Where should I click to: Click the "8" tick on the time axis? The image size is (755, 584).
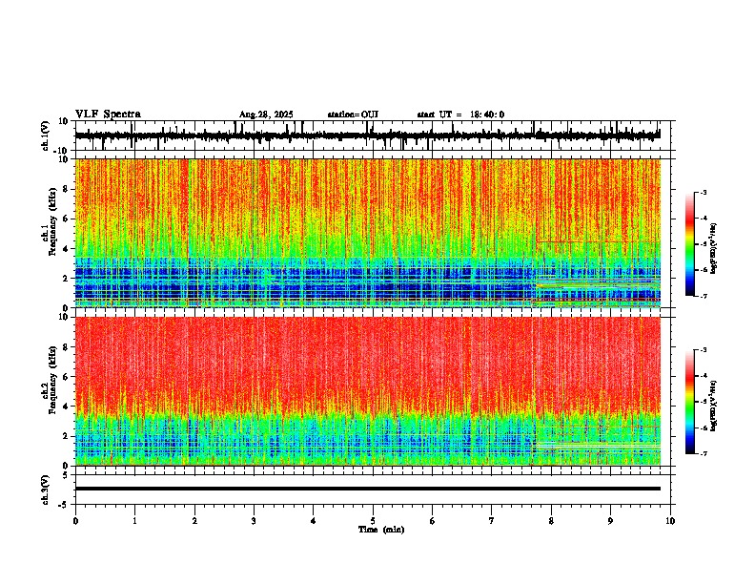point(551,521)
